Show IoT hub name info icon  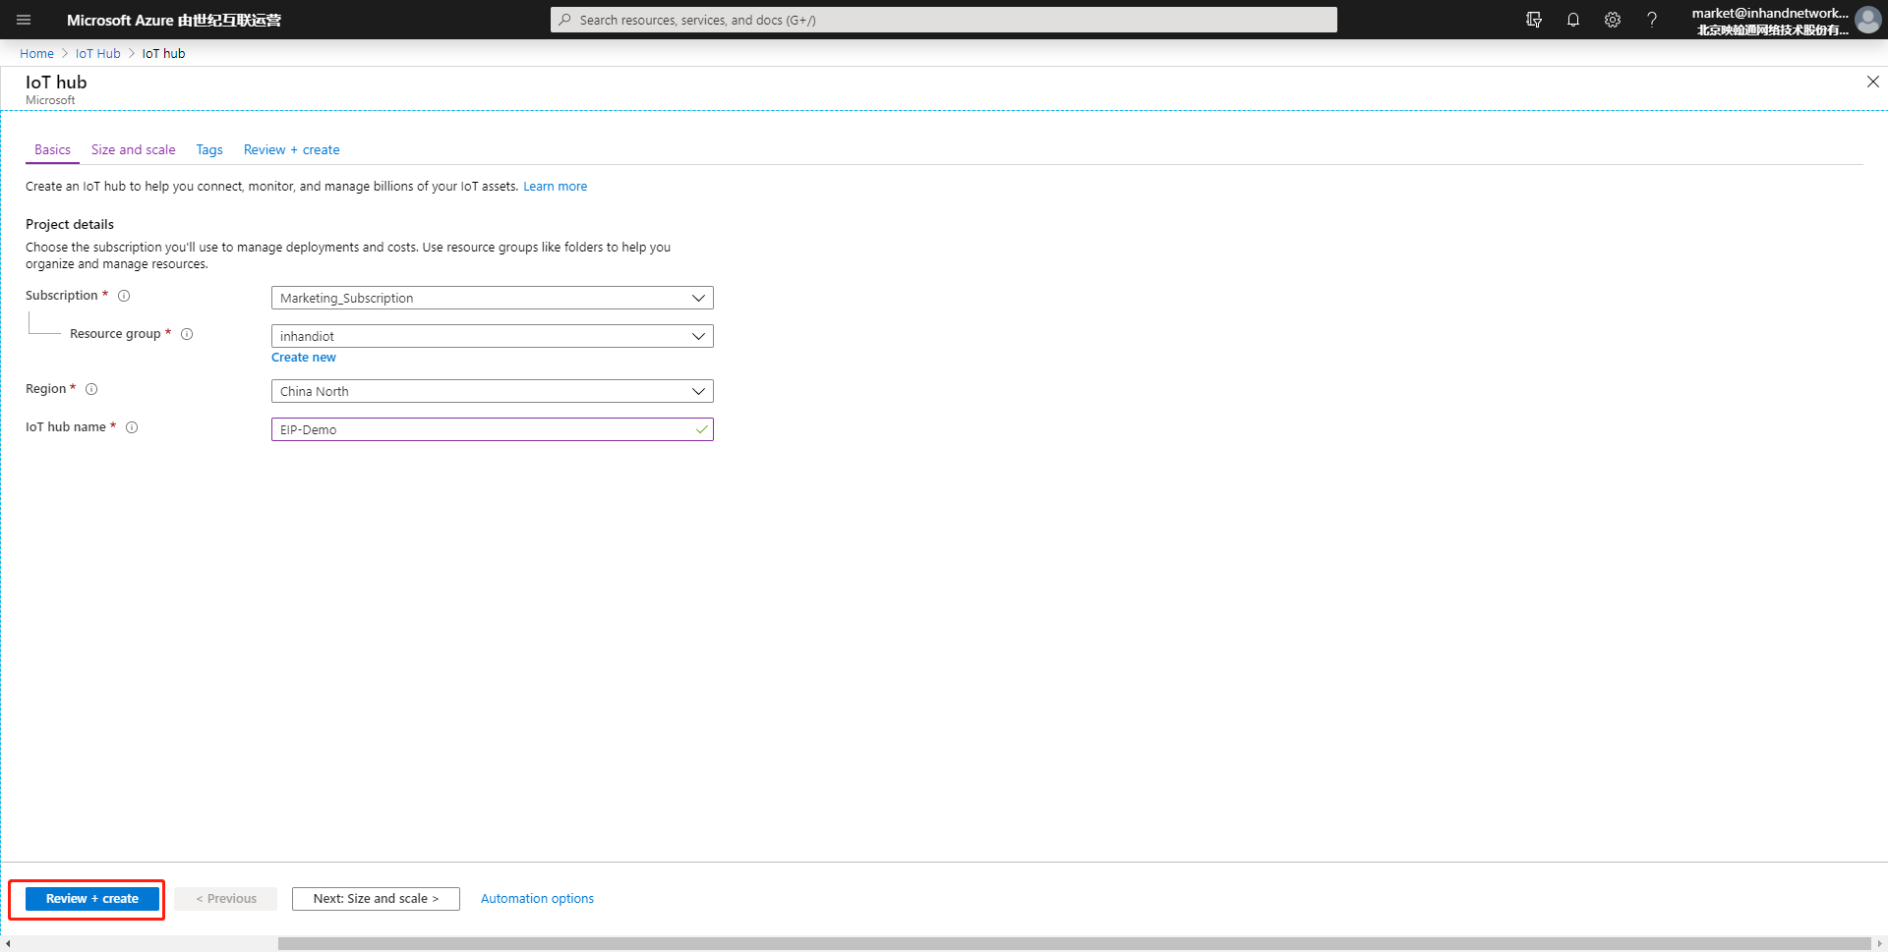132,427
